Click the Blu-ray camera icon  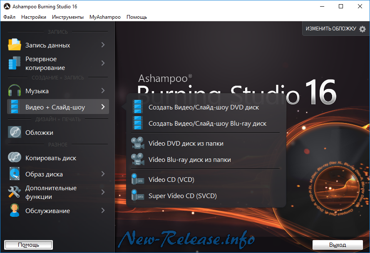click(138, 159)
